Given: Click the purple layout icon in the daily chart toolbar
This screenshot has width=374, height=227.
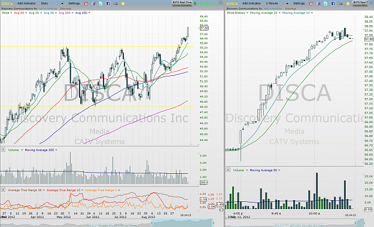Looking at the screenshot, I should point(93,4).
